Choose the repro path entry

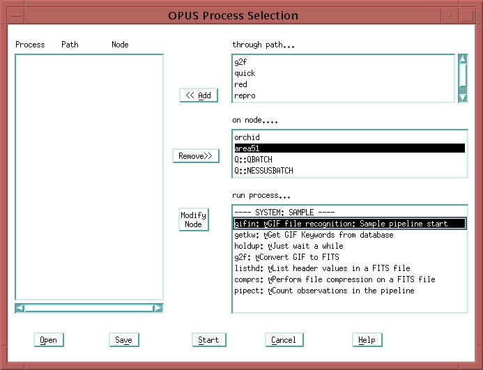pos(245,95)
